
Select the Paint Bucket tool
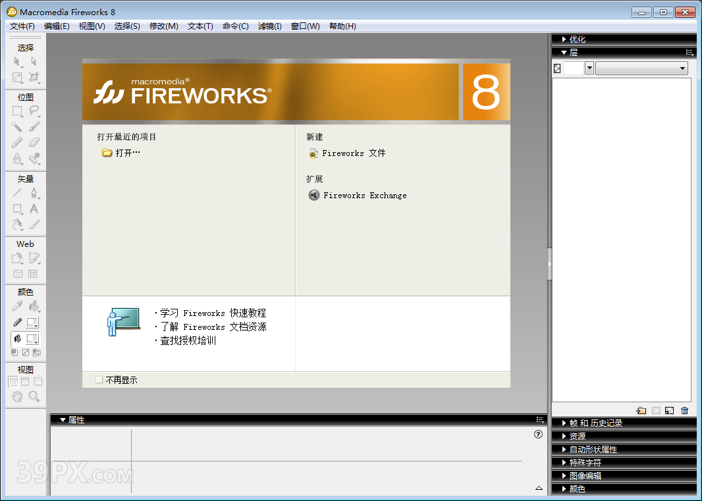(x=34, y=306)
